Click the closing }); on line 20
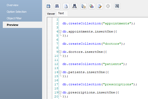 point(65,97)
